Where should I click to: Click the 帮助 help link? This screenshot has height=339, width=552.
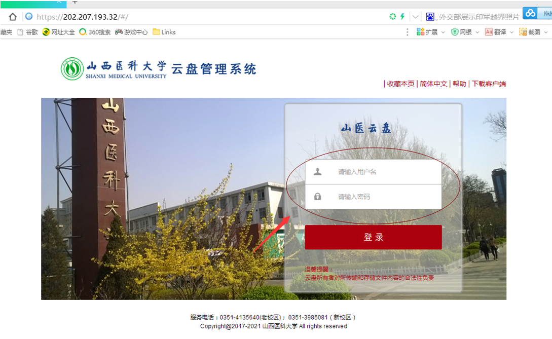coord(459,84)
